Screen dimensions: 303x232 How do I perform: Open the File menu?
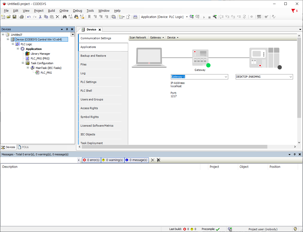point(6,11)
